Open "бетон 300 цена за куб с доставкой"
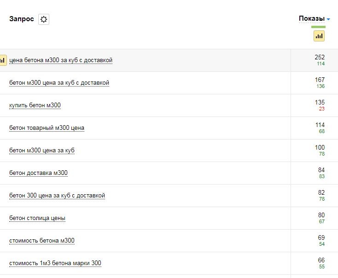 tap(57, 196)
